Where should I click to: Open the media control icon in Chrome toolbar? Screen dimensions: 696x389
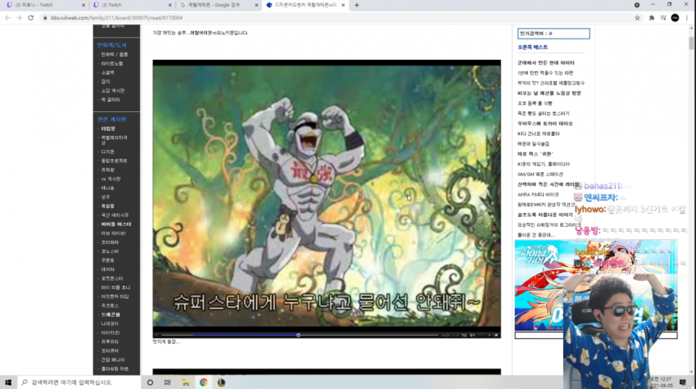tap(663, 18)
